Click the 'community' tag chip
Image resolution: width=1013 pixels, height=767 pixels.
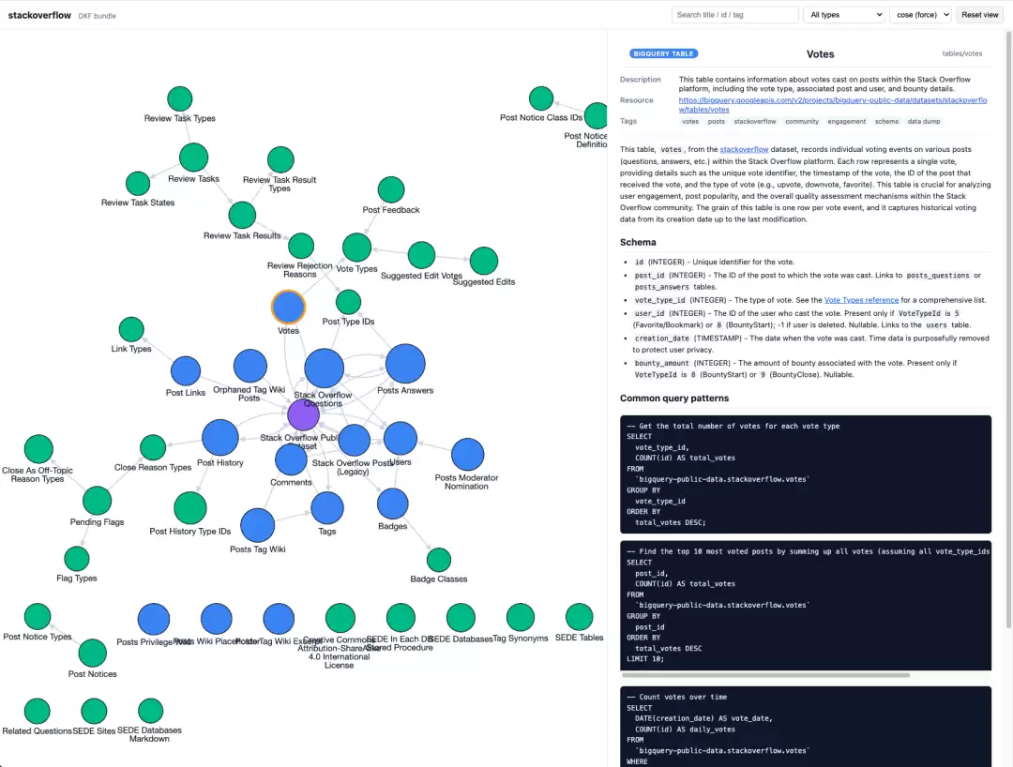802,121
